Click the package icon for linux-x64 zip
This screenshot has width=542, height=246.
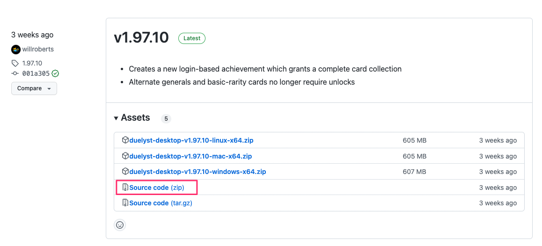[125, 140]
